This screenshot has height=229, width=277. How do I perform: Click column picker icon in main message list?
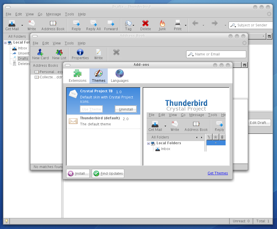click(x=269, y=36)
